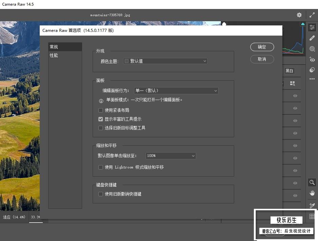Open the Presets overlapping-circles icon
Viewport: 318px width, 241px height.
[312, 70]
